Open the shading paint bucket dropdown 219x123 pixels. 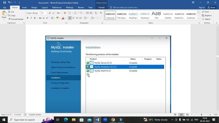pos(95,18)
